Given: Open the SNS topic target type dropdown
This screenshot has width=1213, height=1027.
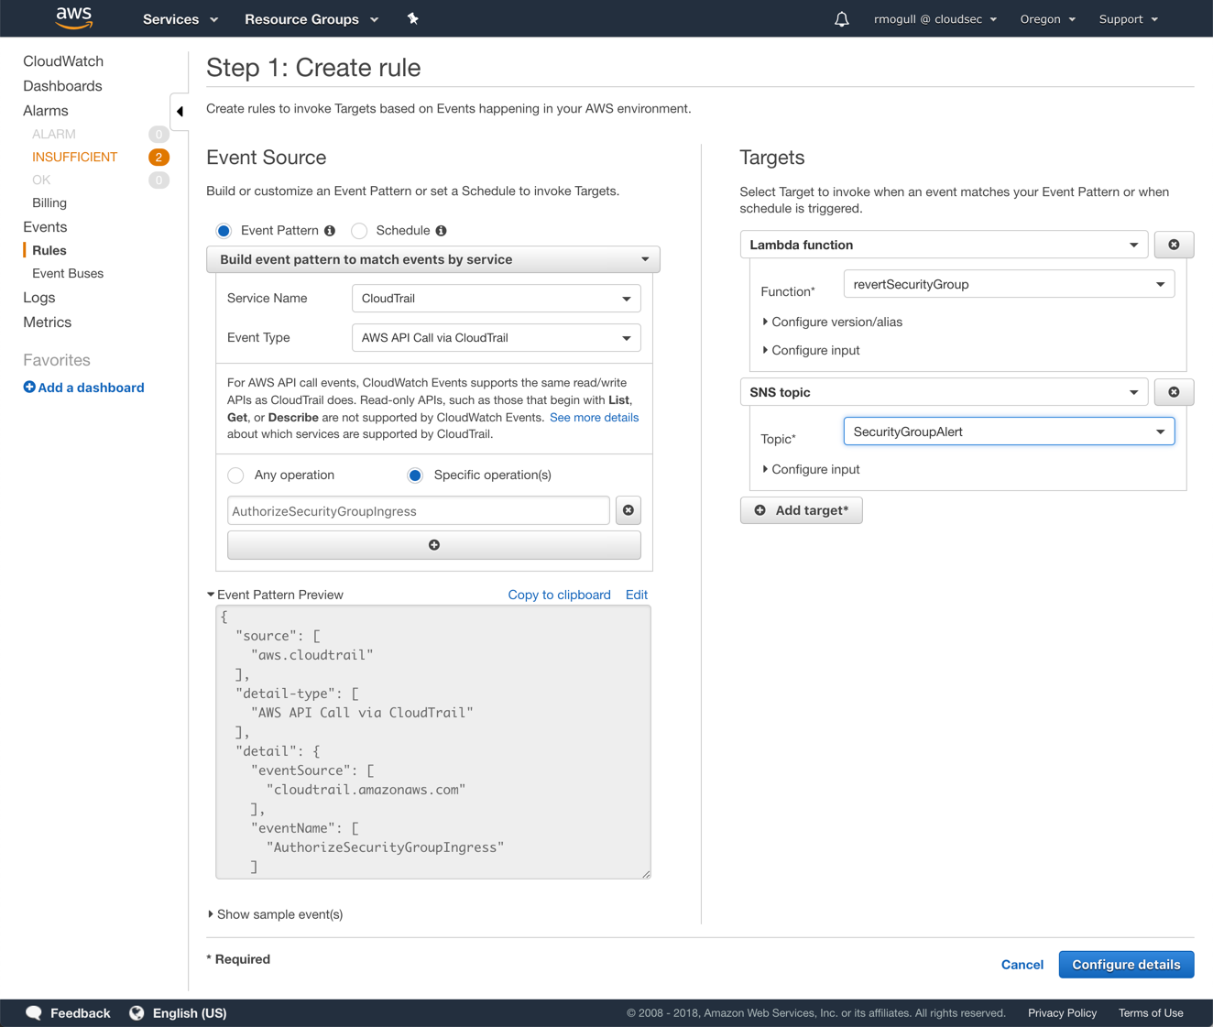Looking at the screenshot, I should pos(944,392).
